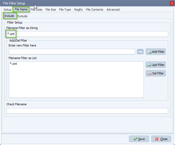This screenshot has width=175, height=145.
Task: Click the Del Filter button
Action: pos(156,73)
